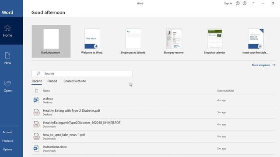Open Feedback in sidebar
This screenshot has height=157, width=280.
pos(7,141)
